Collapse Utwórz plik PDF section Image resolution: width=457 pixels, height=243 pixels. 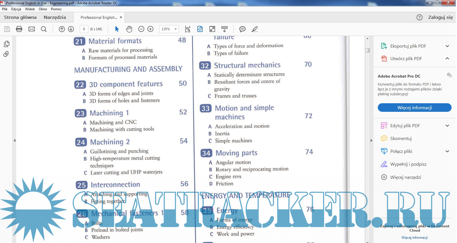(x=447, y=59)
